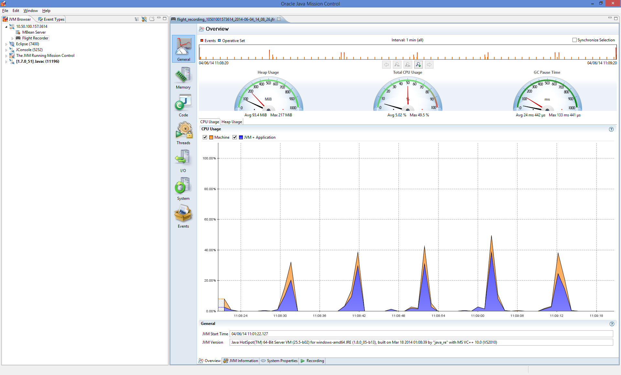Maximize the JVM Browser view
The width and height of the screenshot is (621, 375).
[x=165, y=18]
